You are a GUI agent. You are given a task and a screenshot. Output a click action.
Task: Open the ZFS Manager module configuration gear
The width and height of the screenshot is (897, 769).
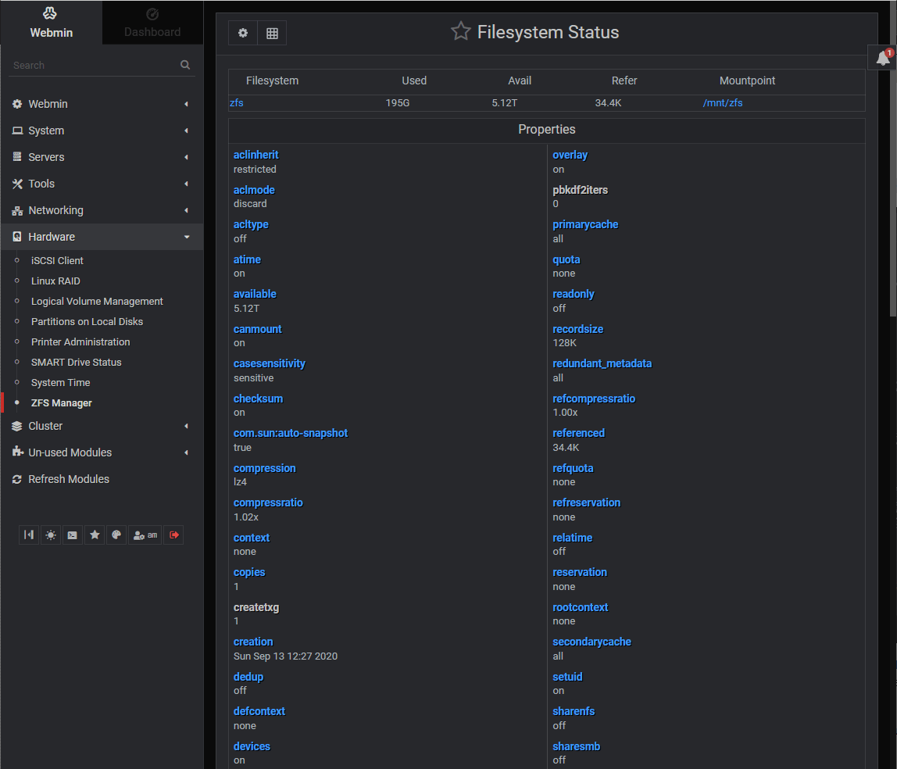pos(242,33)
